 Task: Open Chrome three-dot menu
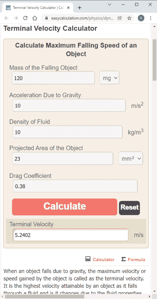[x=151, y=18]
